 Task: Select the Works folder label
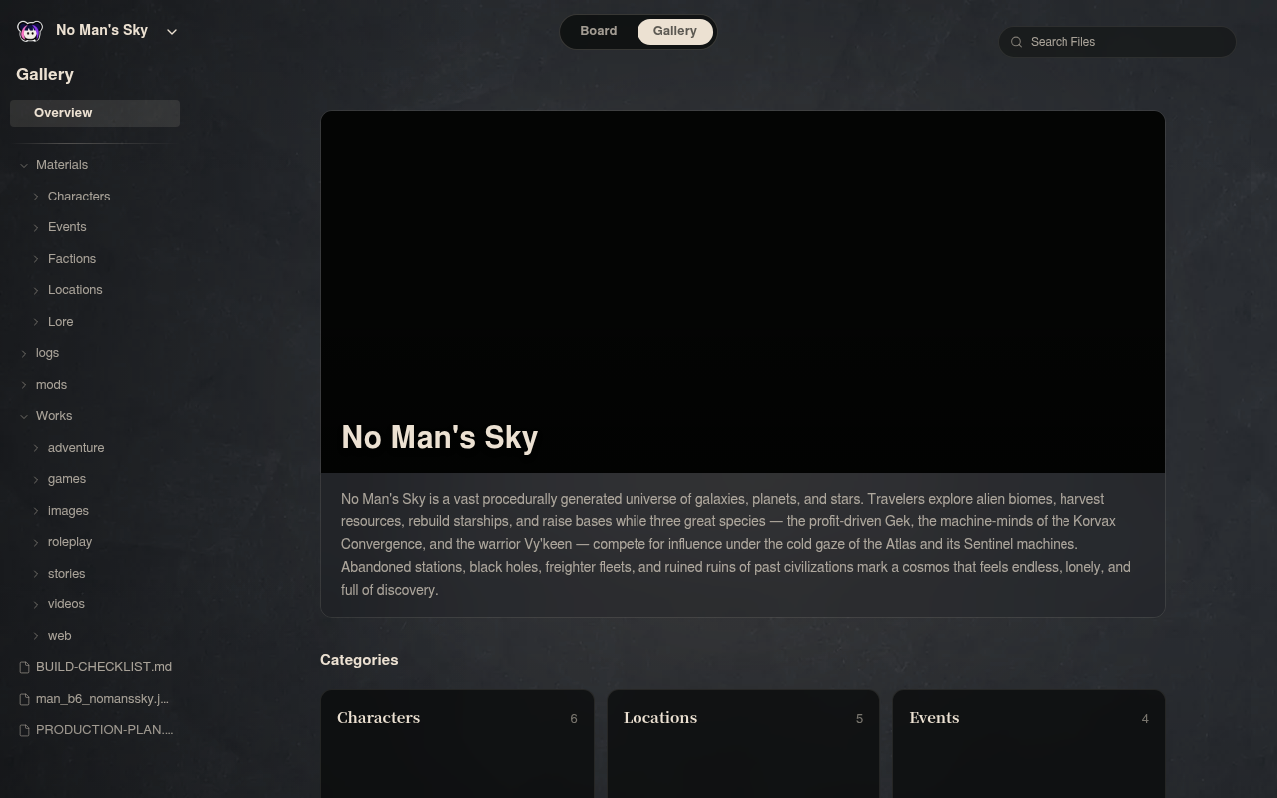pos(54,416)
